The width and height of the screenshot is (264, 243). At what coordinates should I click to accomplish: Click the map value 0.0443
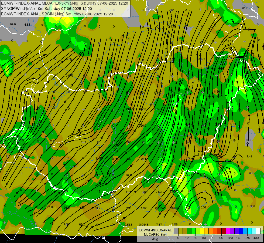(144, 224)
